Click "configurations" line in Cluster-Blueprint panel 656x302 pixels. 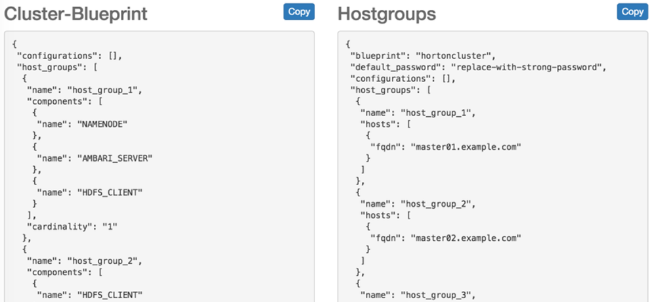click(x=69, y=55)
